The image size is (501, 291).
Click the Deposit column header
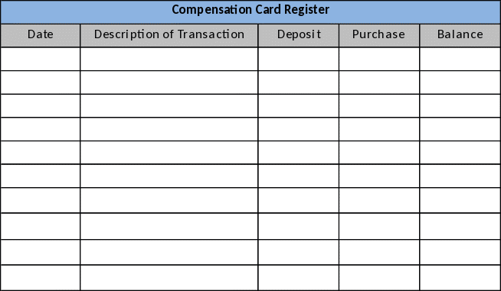[299, 35]
